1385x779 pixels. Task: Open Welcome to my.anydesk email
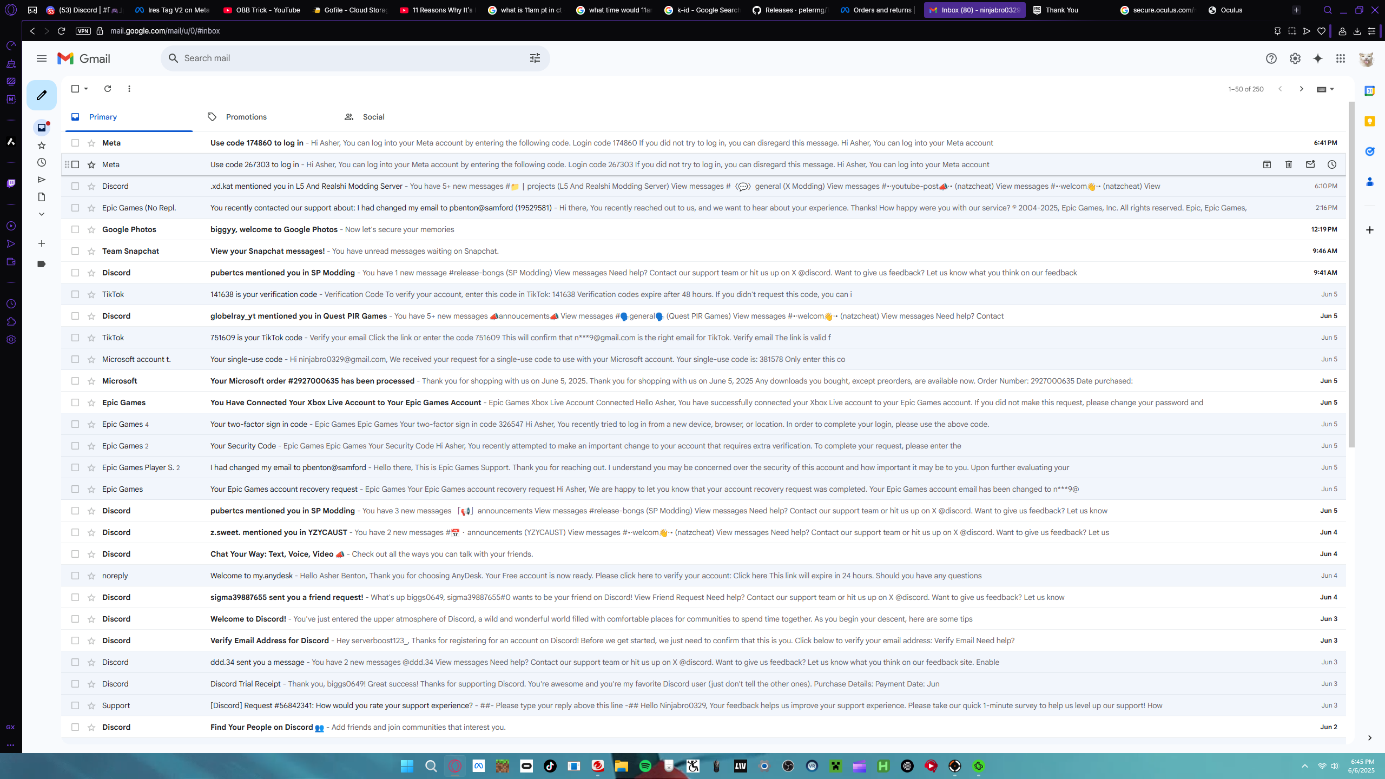point(703,576)
